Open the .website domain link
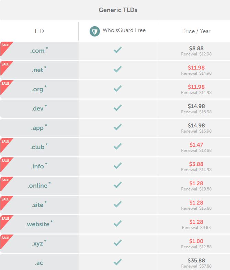The image size is (230, 270). (37, 224)
